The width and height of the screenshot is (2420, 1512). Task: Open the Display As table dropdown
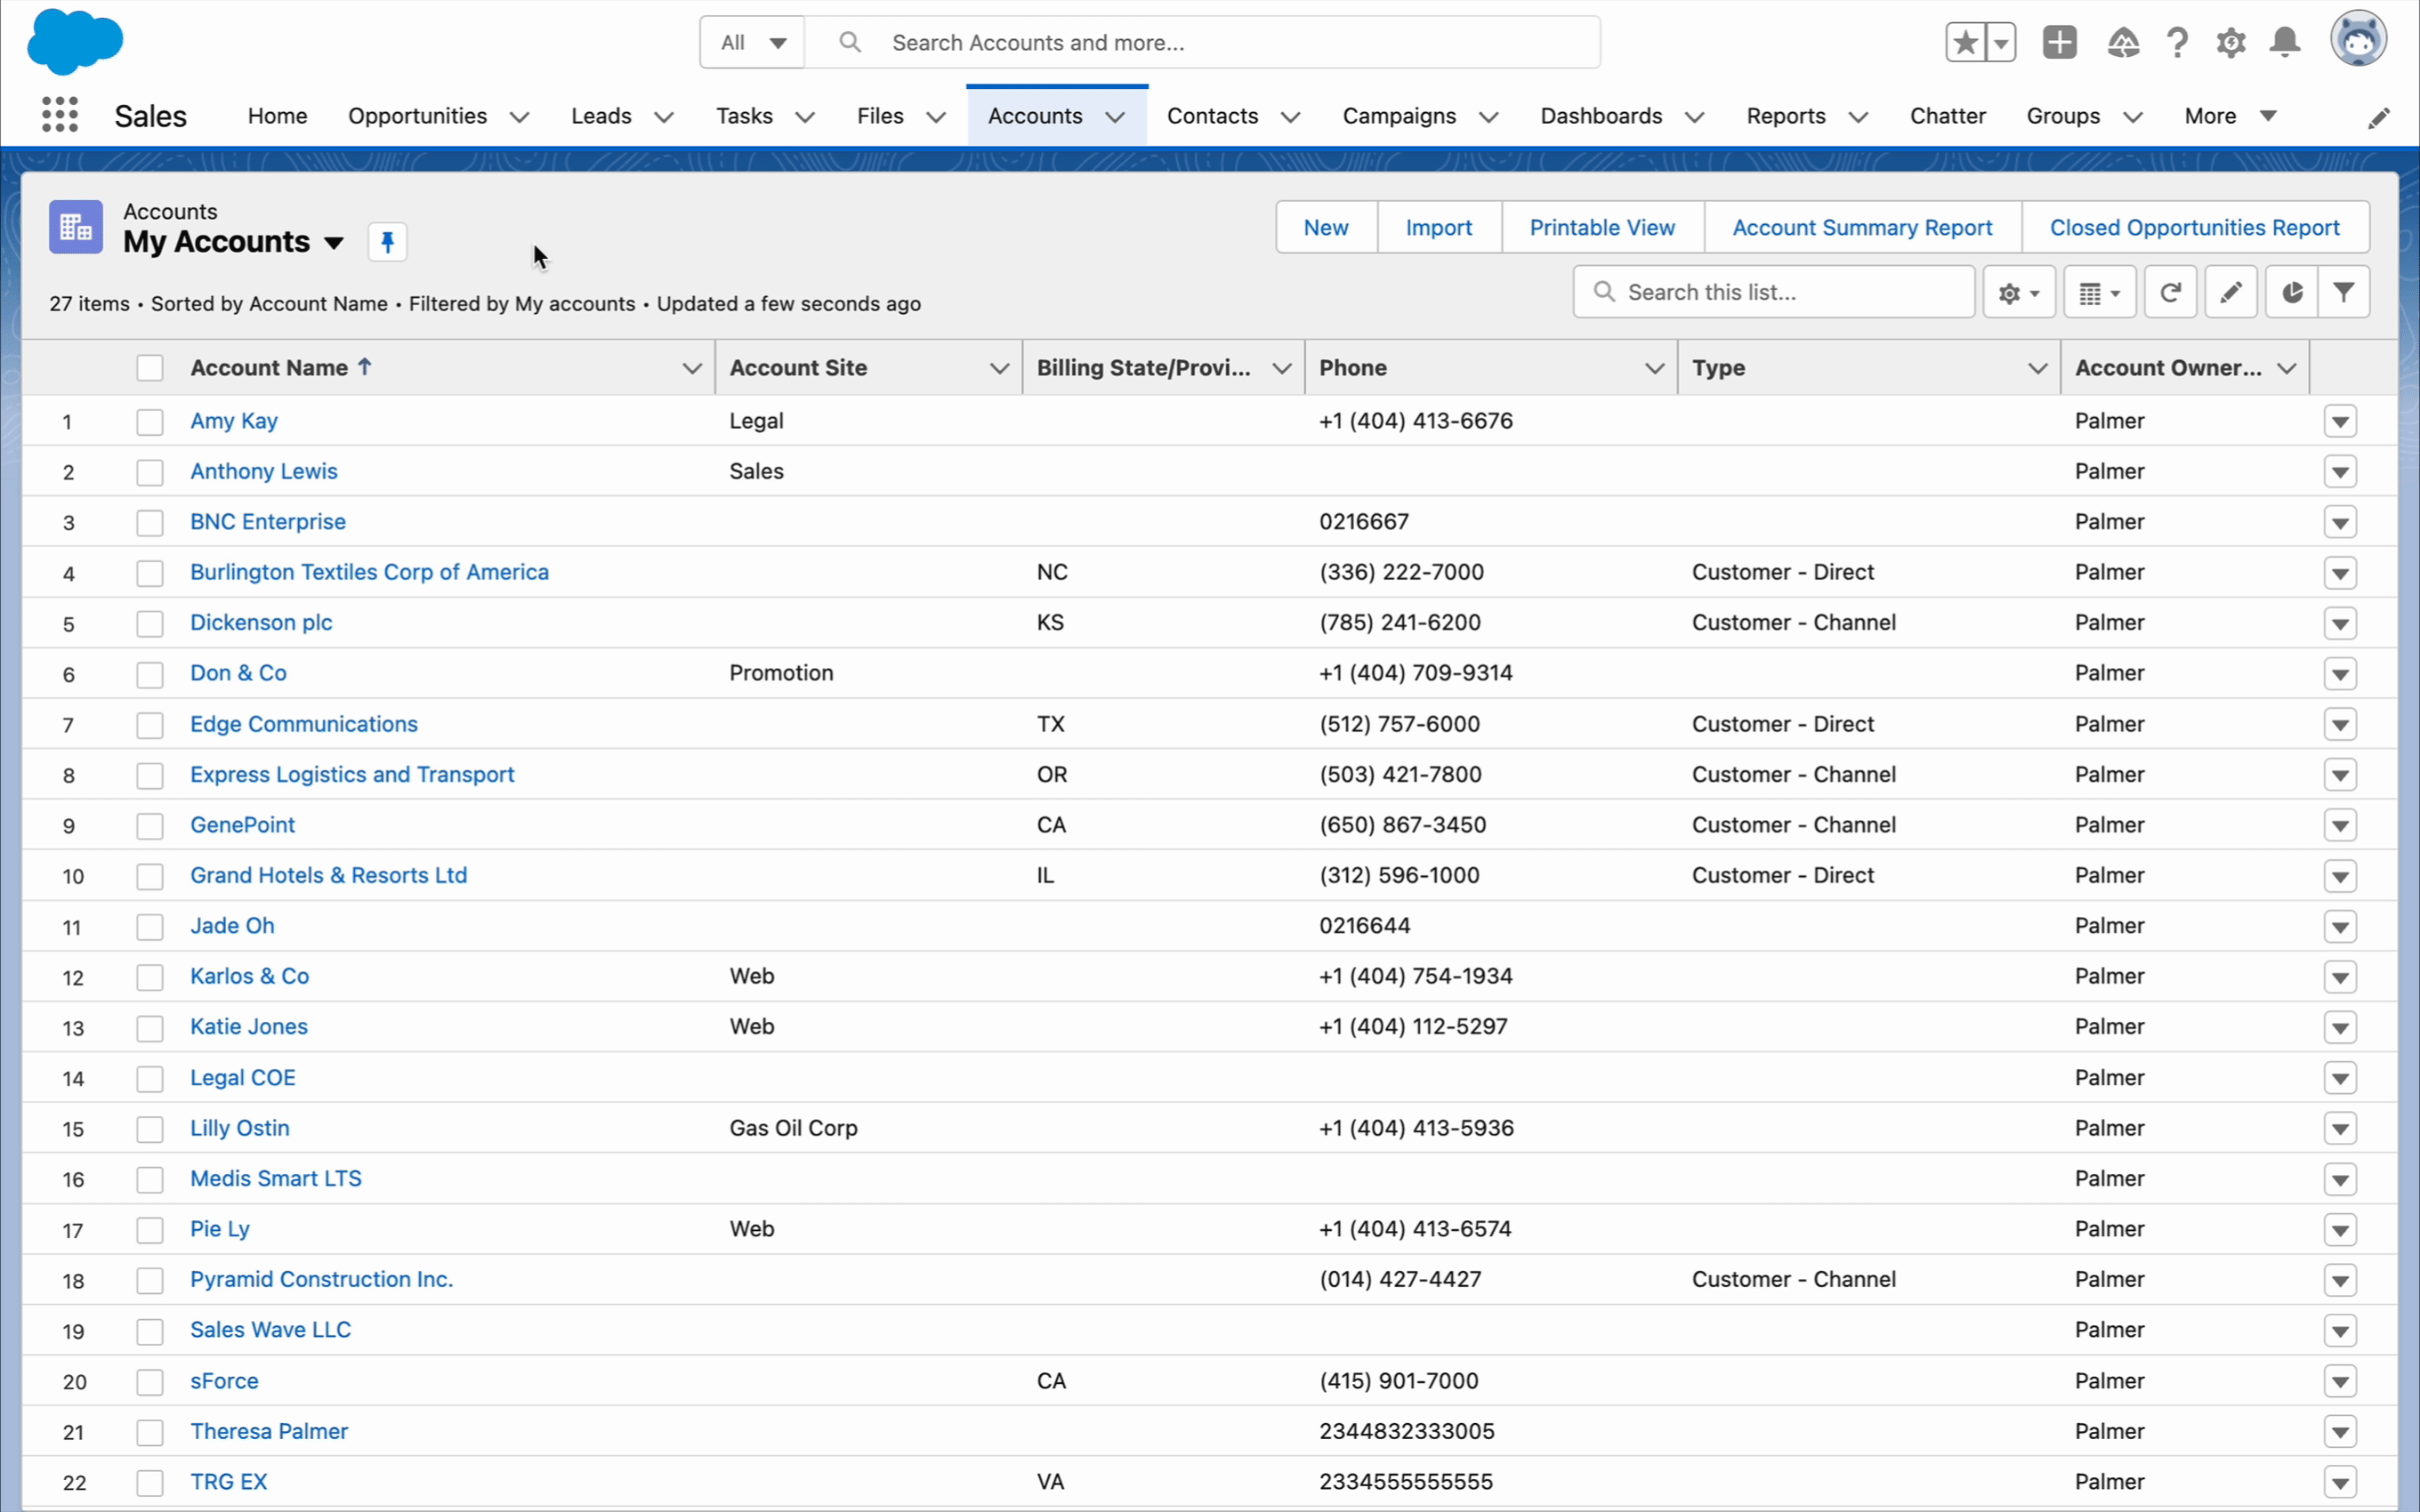pos(2099,292)
